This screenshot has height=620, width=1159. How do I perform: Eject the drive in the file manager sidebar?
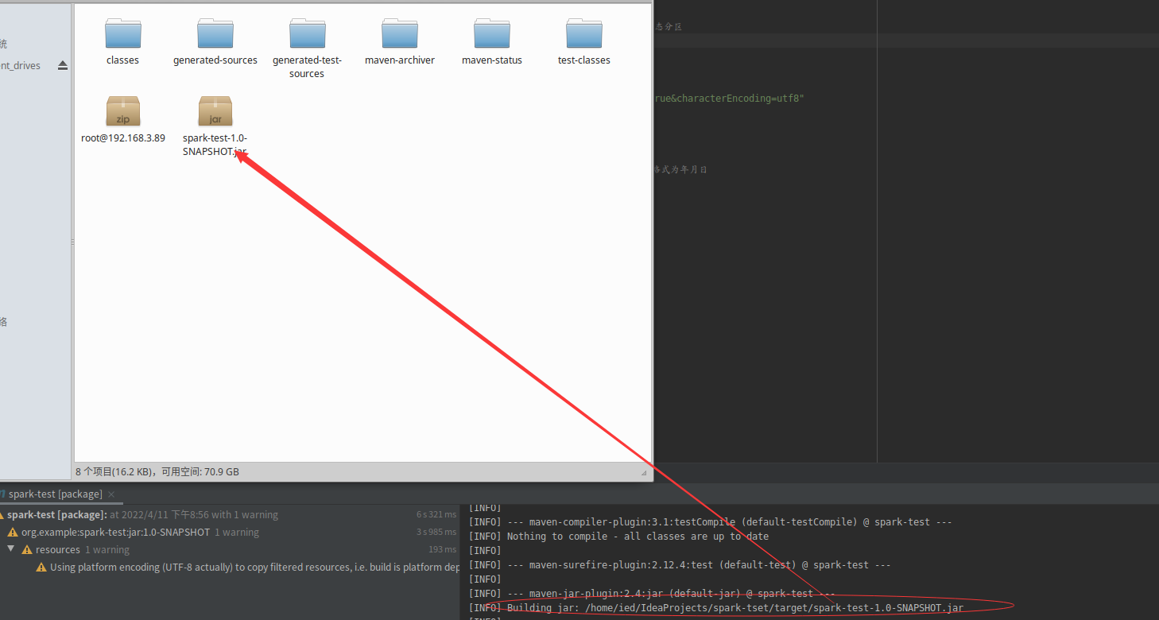point(63,65)
